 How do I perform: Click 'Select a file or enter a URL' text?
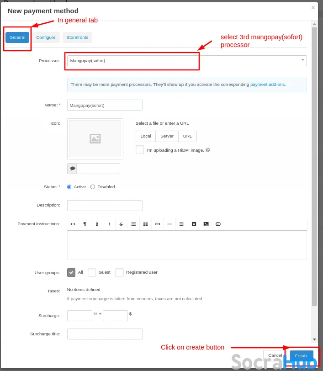[162, 123]
